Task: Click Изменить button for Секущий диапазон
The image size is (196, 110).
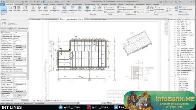Action: 19,84
